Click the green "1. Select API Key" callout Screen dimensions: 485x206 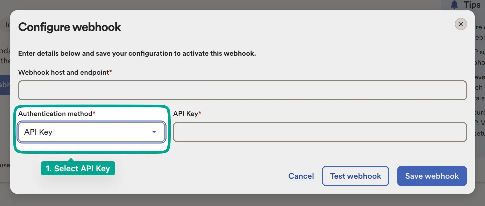pos(78,169)
